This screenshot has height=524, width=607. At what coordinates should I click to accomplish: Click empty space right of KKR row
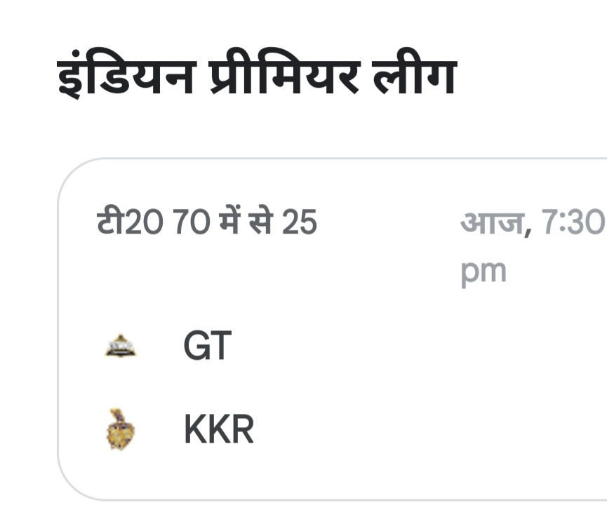[x=426, y=429]
